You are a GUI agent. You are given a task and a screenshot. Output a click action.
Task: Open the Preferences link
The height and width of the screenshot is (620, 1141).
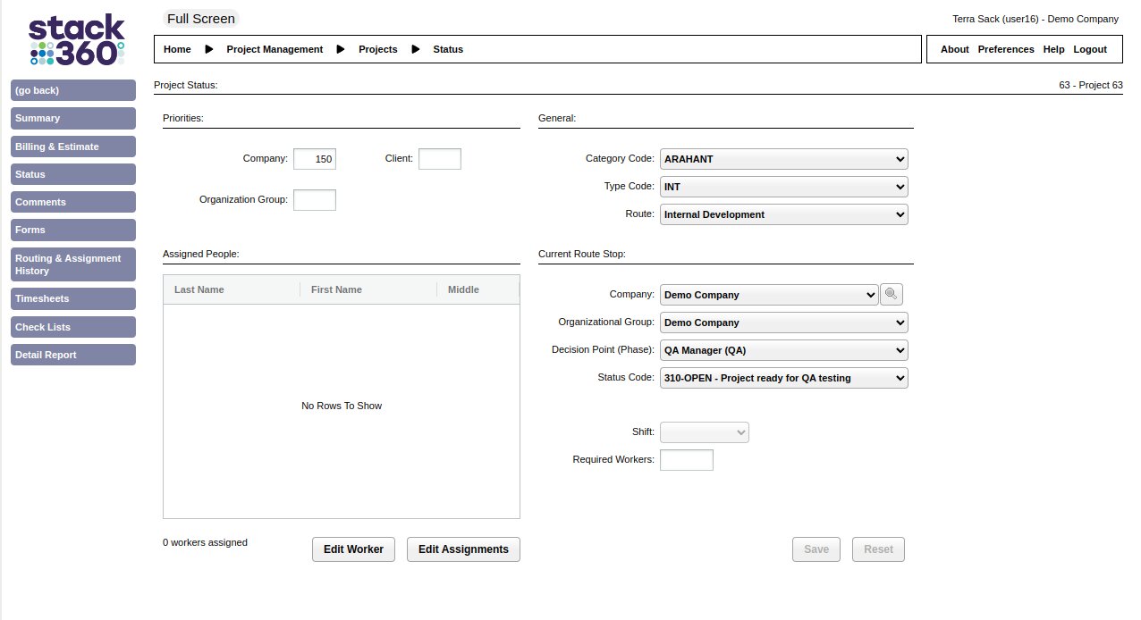pos(1005,49)
